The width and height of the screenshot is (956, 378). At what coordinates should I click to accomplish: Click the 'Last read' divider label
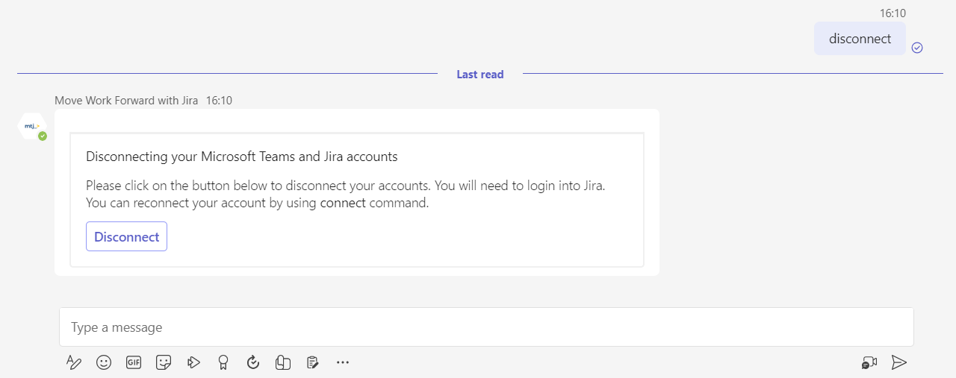click(480, 75)
